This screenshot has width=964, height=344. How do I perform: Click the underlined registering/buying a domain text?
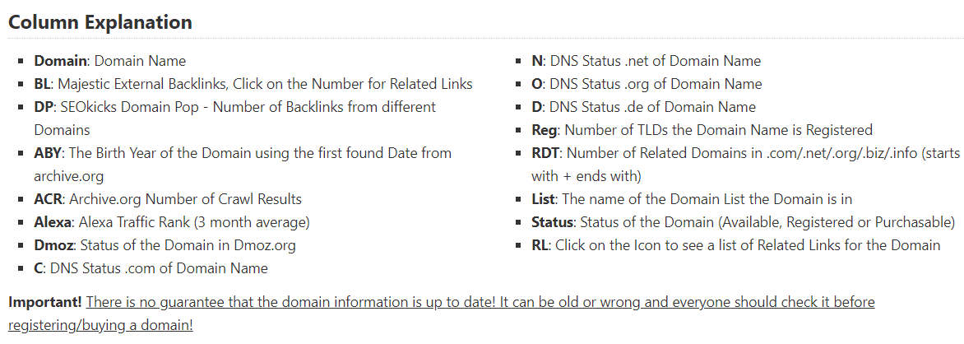(x=100, y=326)
